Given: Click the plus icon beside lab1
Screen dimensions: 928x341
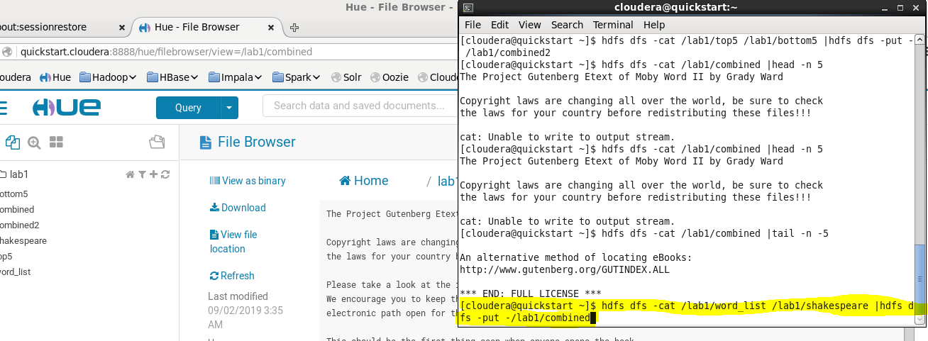Looking at the screenshot, I should [153, 174].
